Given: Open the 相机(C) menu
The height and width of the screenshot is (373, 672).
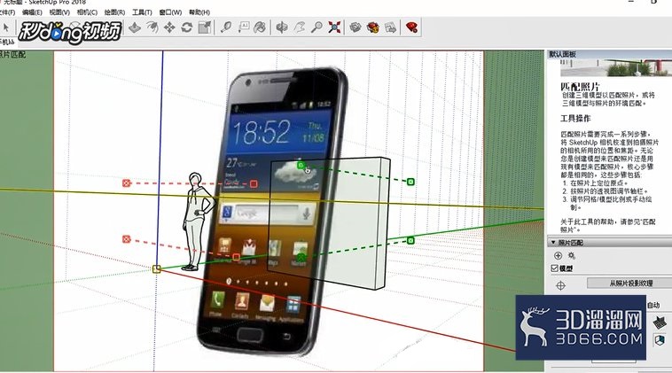Looking at the screenshot, I should click(x=87, y=12).
